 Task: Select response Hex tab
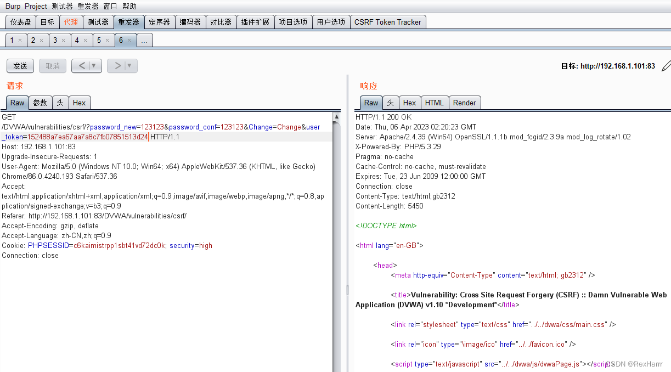point(409,103)
